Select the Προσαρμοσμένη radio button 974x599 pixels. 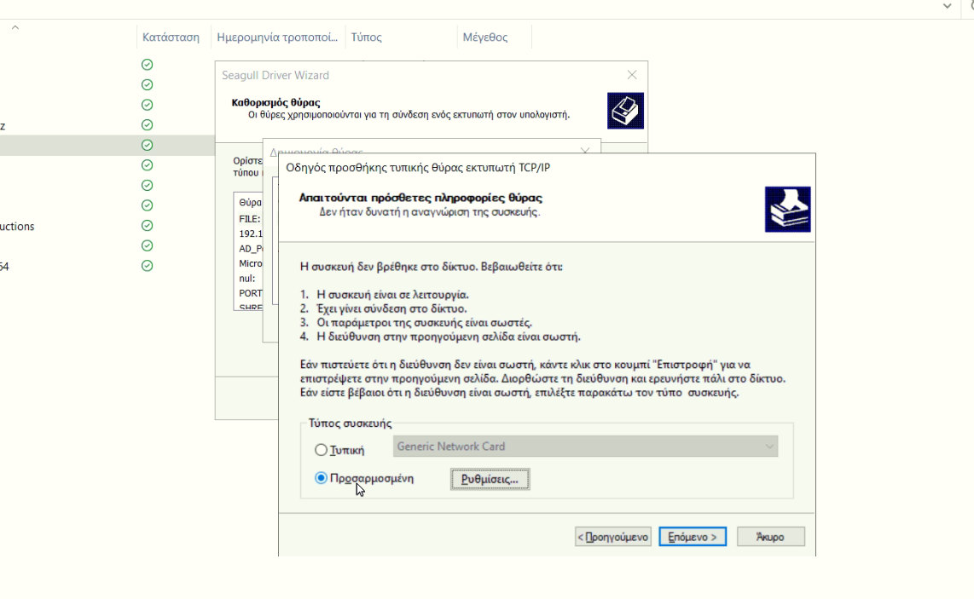322,479
